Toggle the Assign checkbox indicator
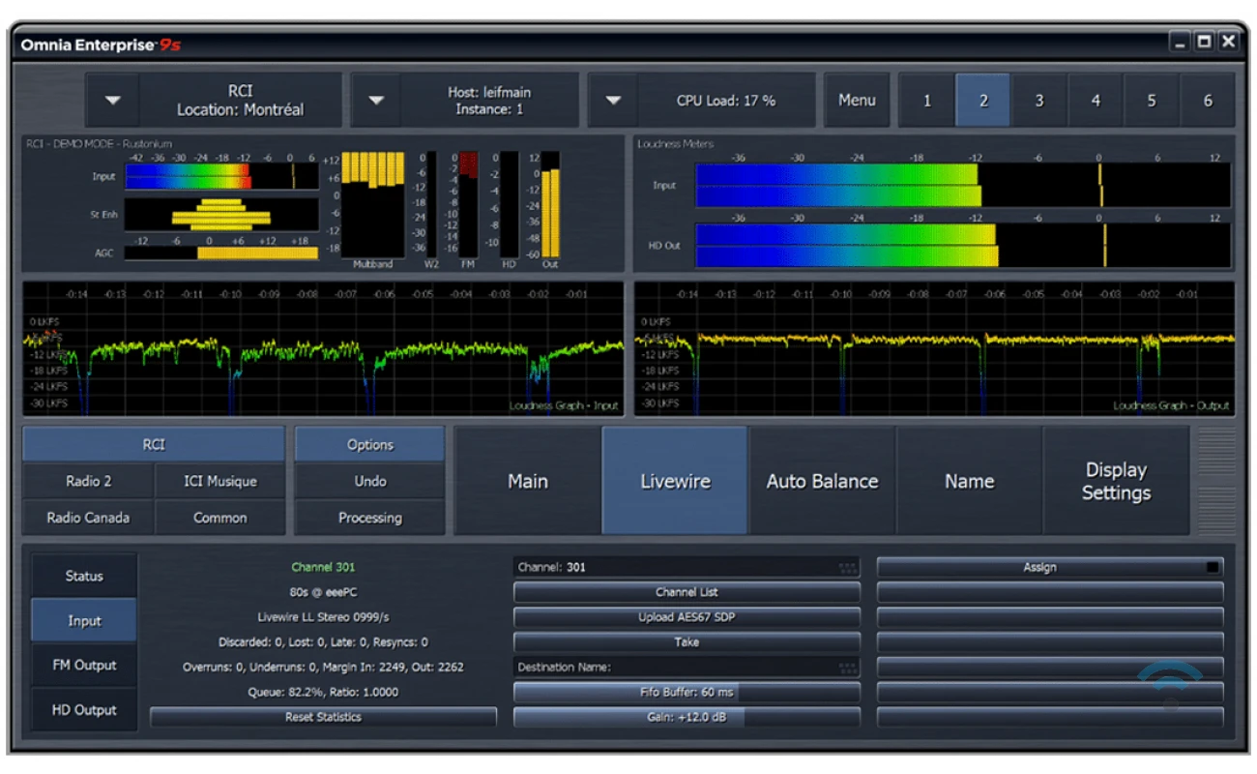The image size is (1257, 774). tap(1212, 568)
